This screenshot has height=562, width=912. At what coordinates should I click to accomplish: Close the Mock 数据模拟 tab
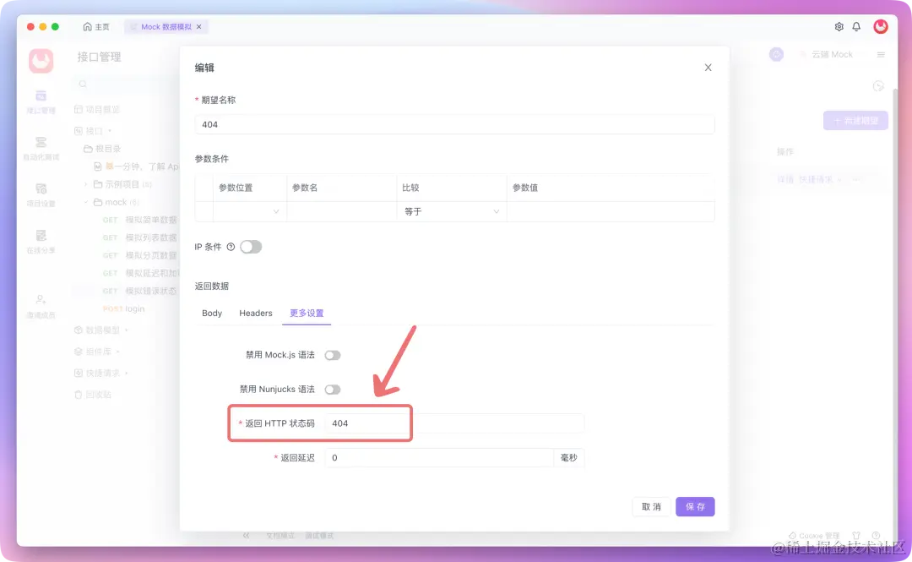(199, 27)
